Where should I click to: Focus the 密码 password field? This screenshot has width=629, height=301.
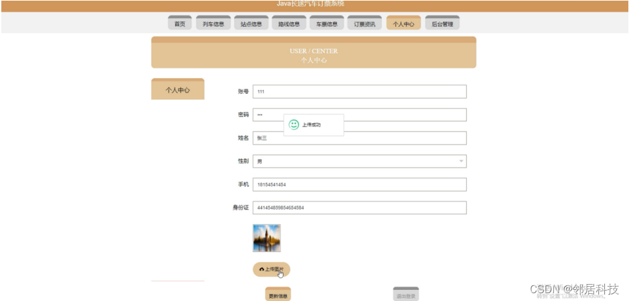pyautogui.click(x=359, y=115)
